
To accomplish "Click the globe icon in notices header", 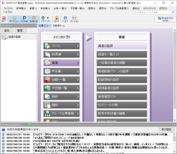I will coord(30,124).
